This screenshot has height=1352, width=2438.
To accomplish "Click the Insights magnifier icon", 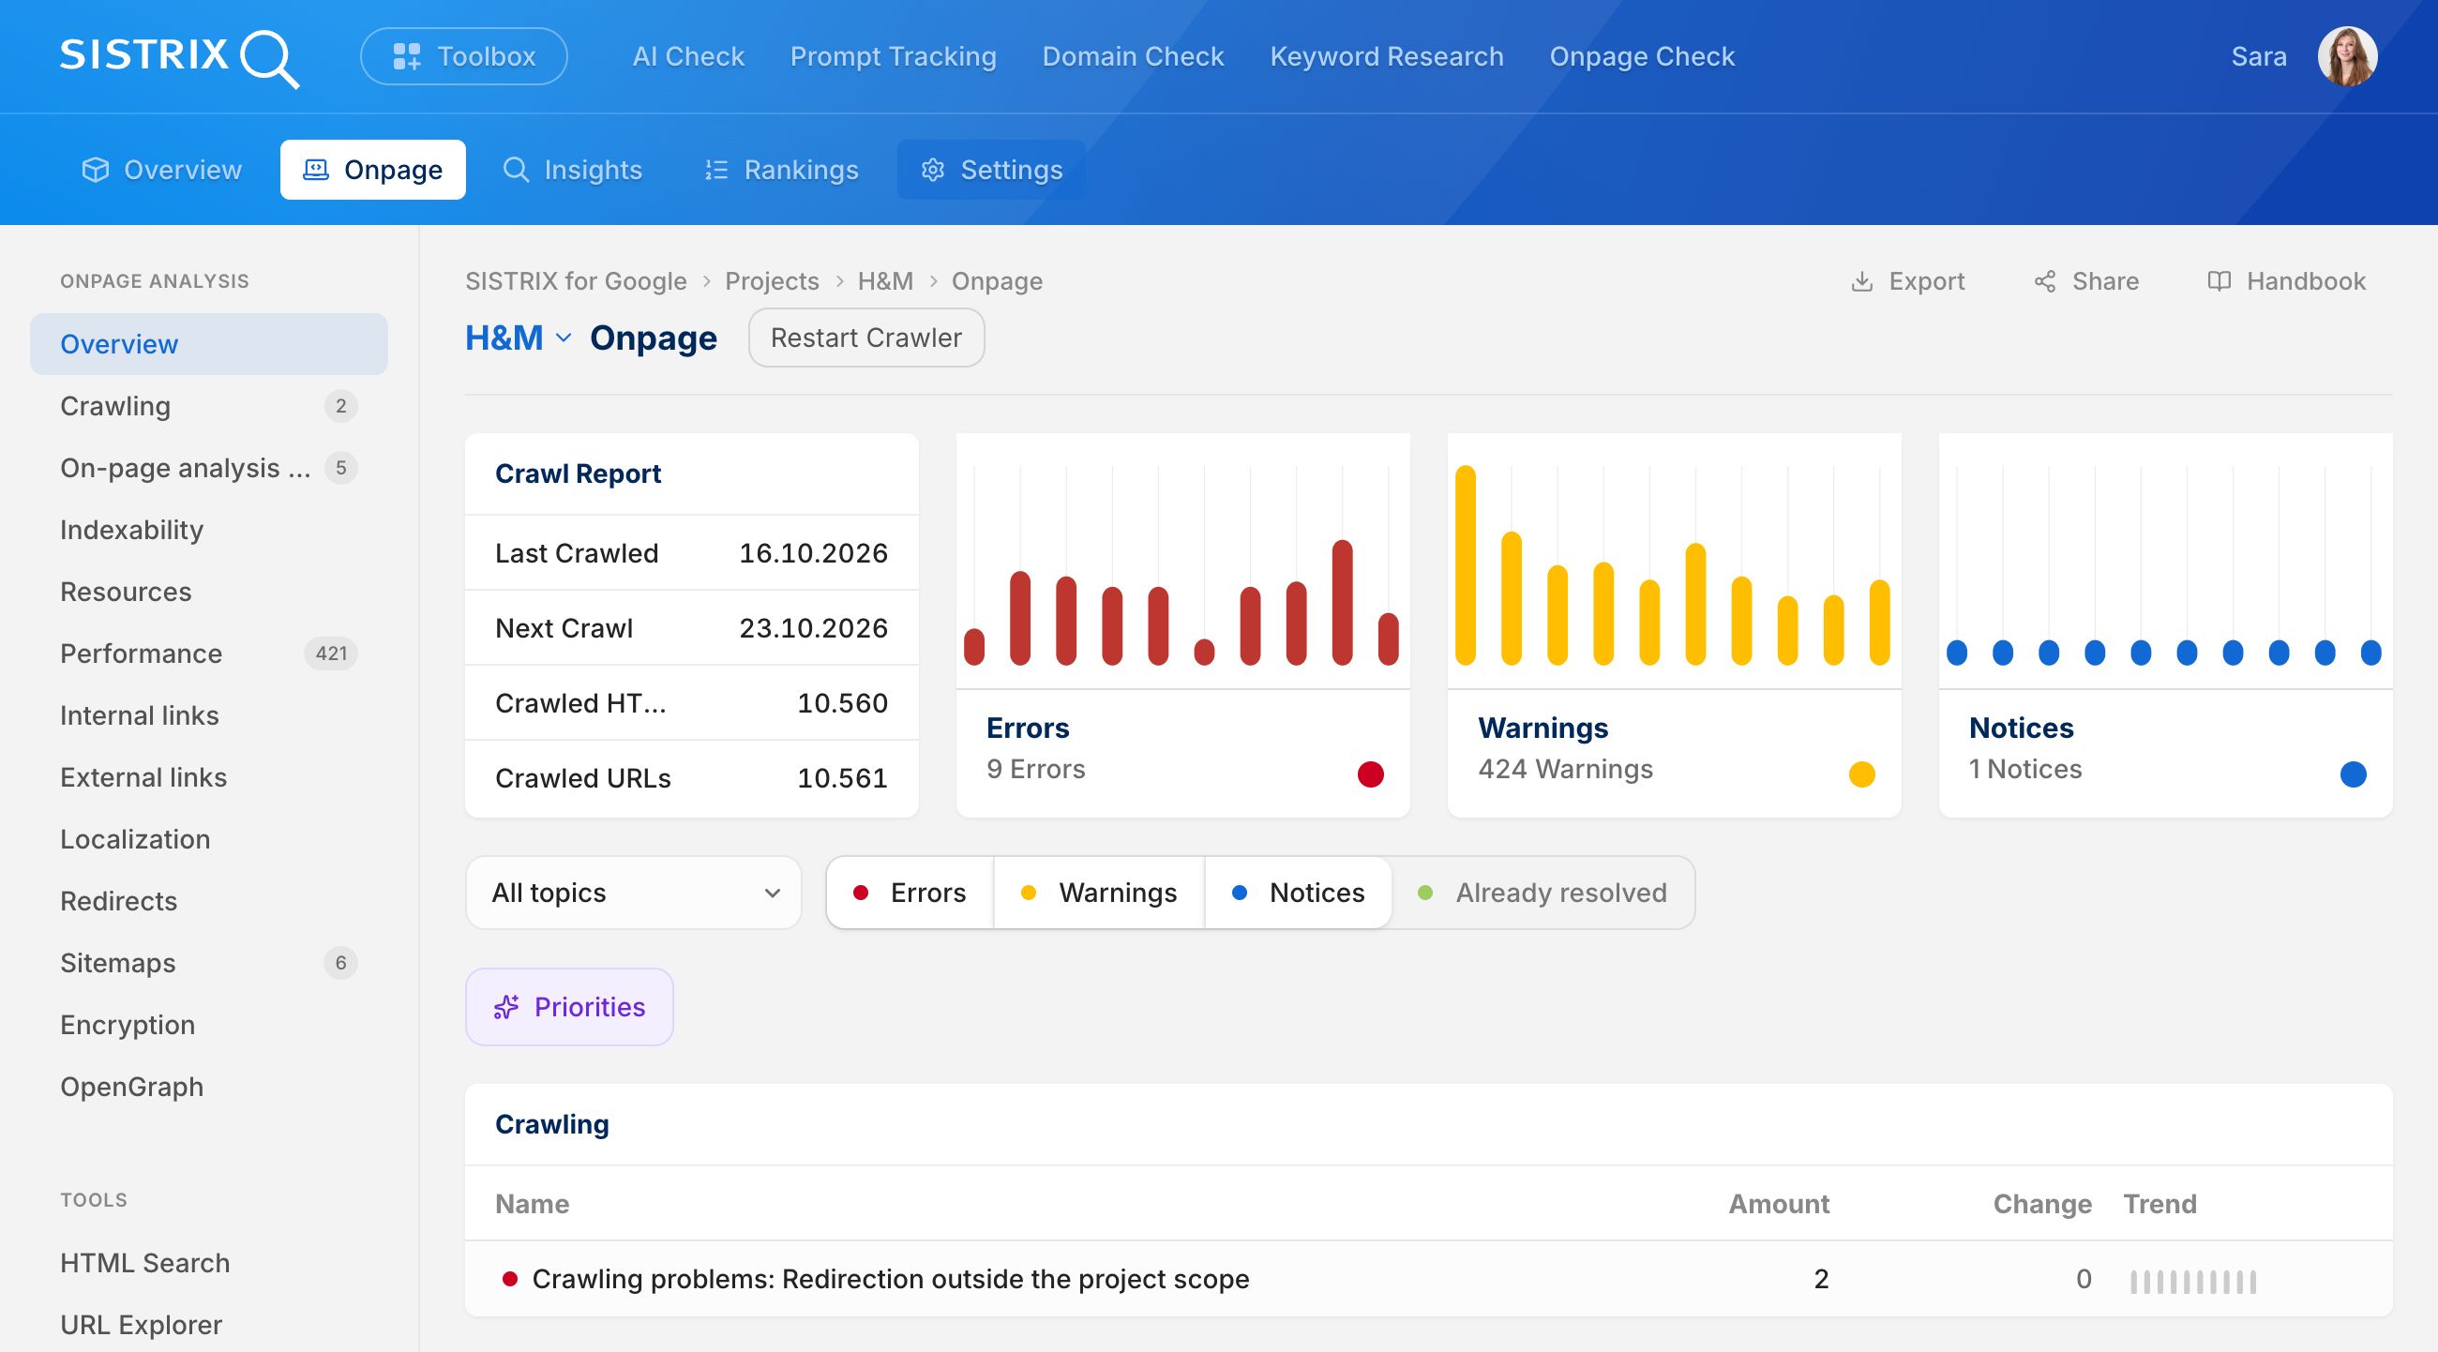I will (x=516, y=170).
